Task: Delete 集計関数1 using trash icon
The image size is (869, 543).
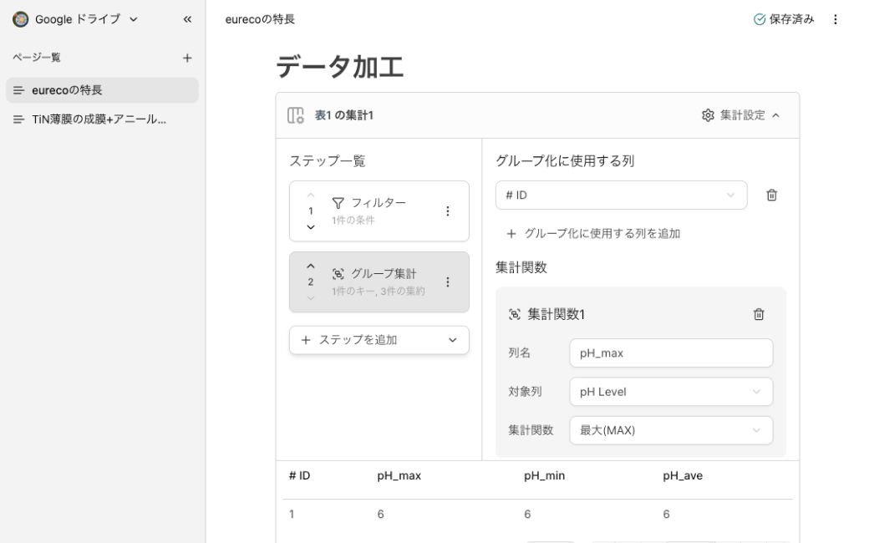Action: coord(758,314)
